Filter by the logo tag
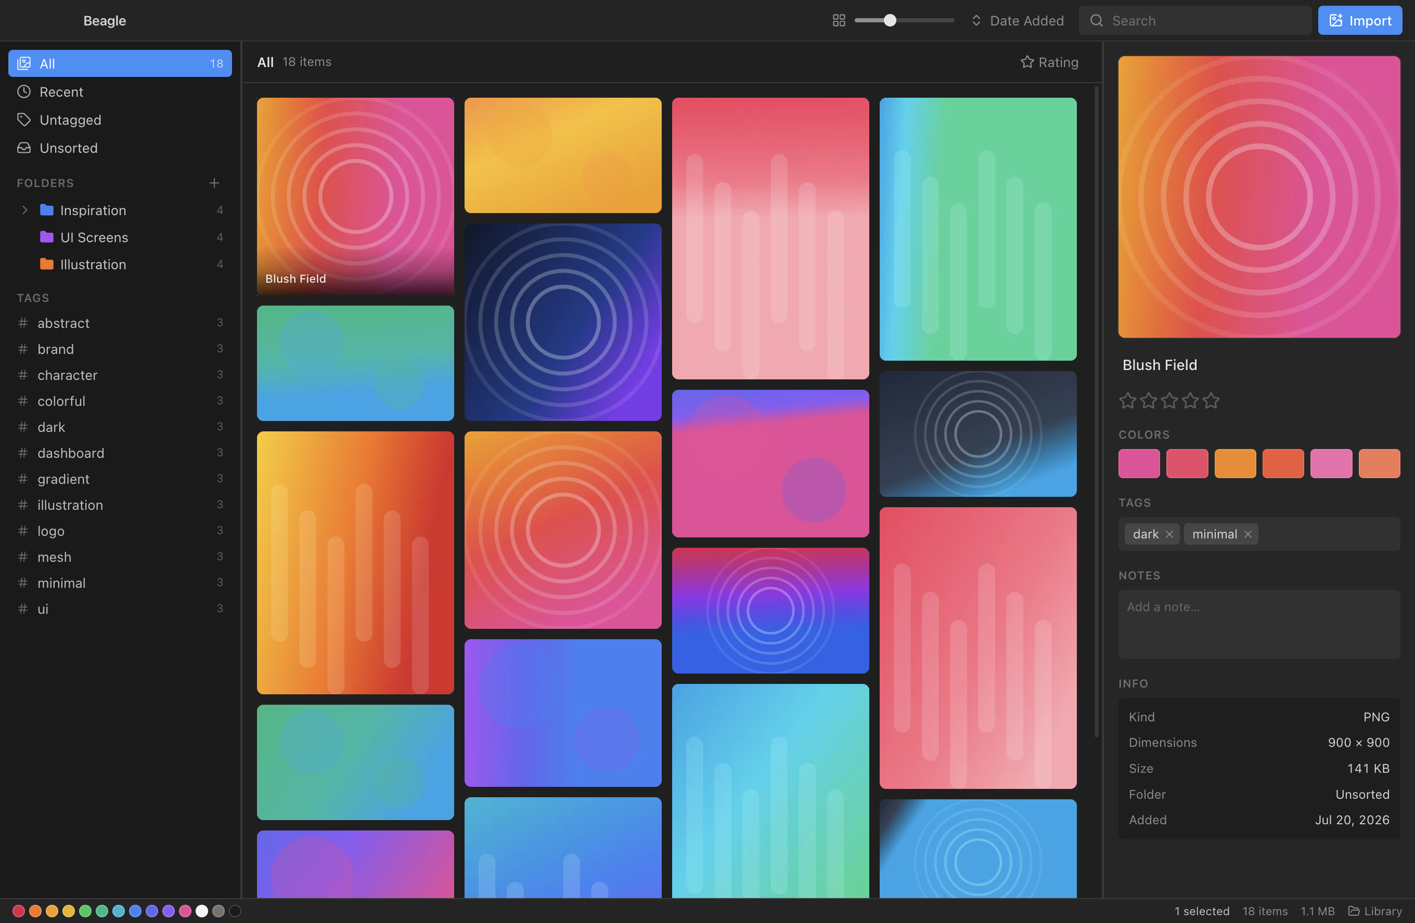The width and height of the screenshot is (1415, 923). (120, 531)
